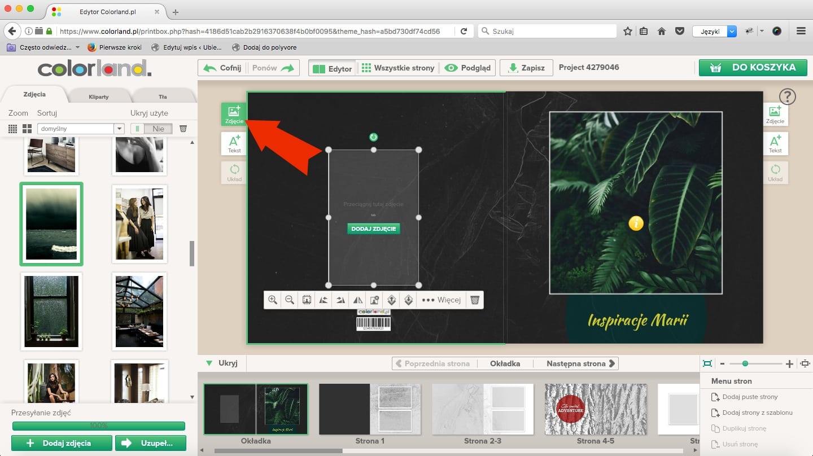Click Dodaj strony z szablonu
The image size is (813, 456).
(x=751, y=413)
